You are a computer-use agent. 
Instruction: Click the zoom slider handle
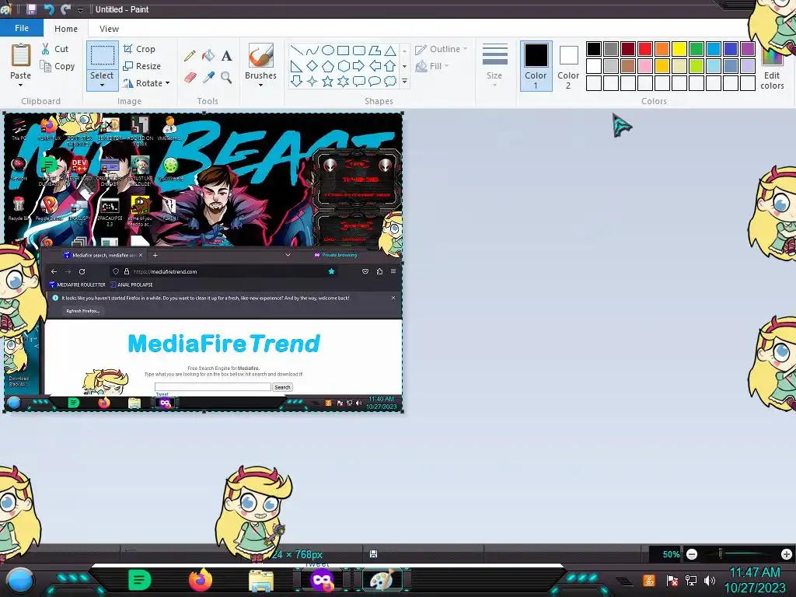pos(721,553)
